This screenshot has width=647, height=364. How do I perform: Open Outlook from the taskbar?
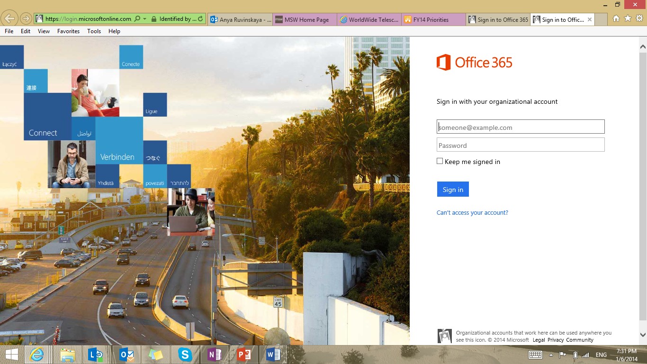pyautogui.click(x=126, y=355)
